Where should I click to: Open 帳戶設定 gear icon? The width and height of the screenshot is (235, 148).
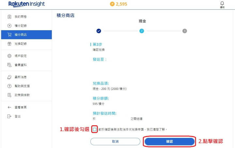click(x=9, y=56)
